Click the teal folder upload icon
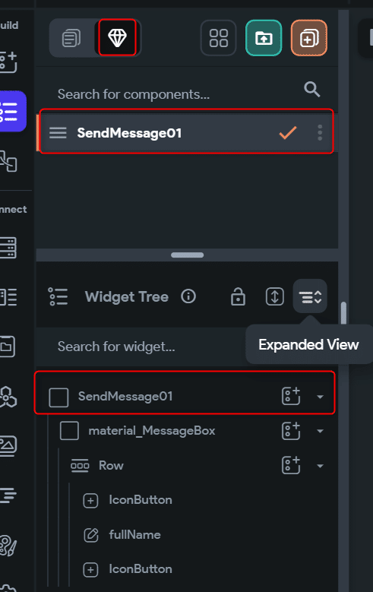Image resolution: width=373 pixels, height=592 pixels. (x=264, y=38)
